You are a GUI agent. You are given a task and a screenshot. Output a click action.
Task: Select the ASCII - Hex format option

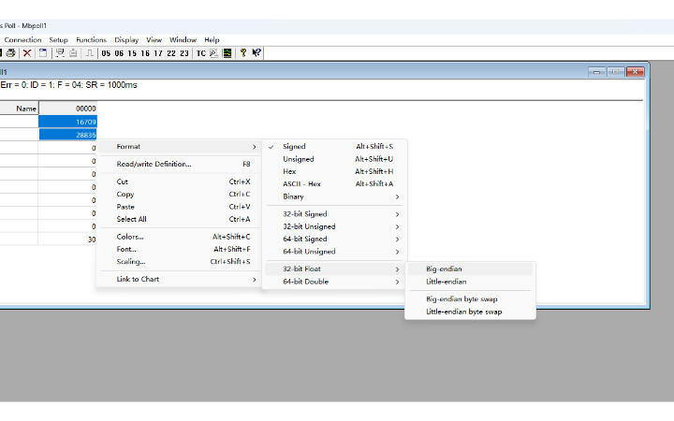tap(334, 184)
